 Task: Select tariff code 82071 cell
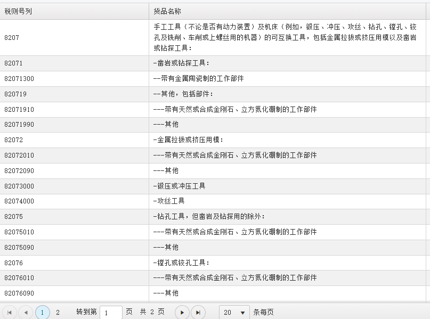coord(74,63)
